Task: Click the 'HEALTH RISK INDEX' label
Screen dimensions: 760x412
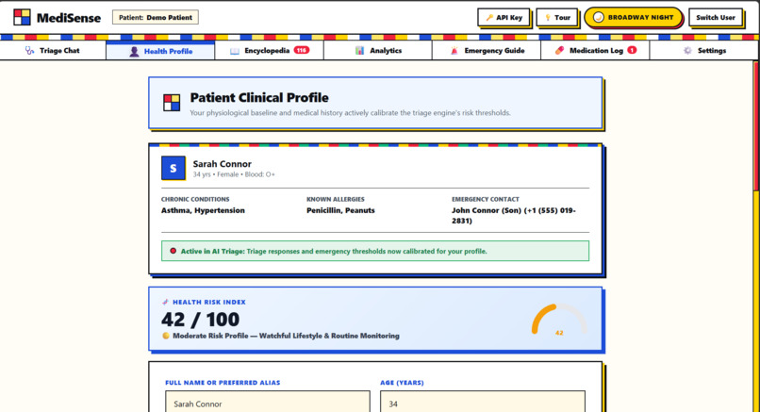Action: click(x=209, y=302)
